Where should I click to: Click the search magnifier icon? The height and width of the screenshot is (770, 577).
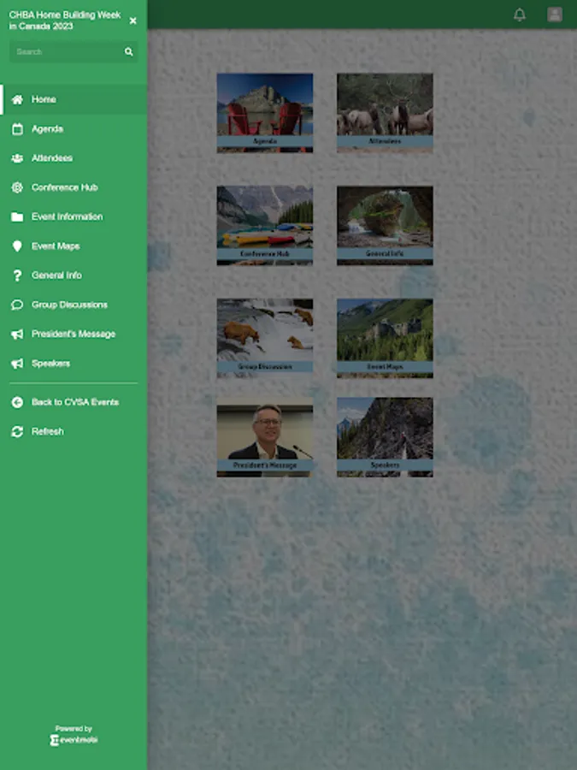pyautogui.click(x=128, y=51)
